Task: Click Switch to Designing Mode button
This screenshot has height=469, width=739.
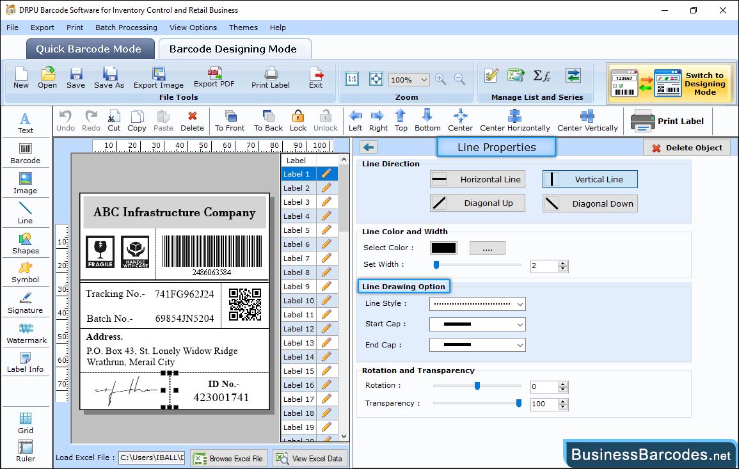Action: 671,83
